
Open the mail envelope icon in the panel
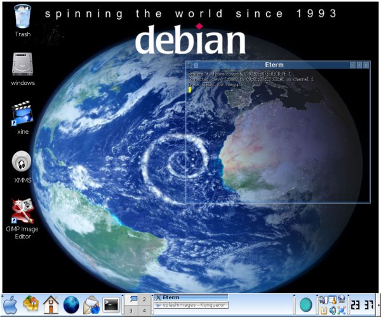(x=91, y=305)
